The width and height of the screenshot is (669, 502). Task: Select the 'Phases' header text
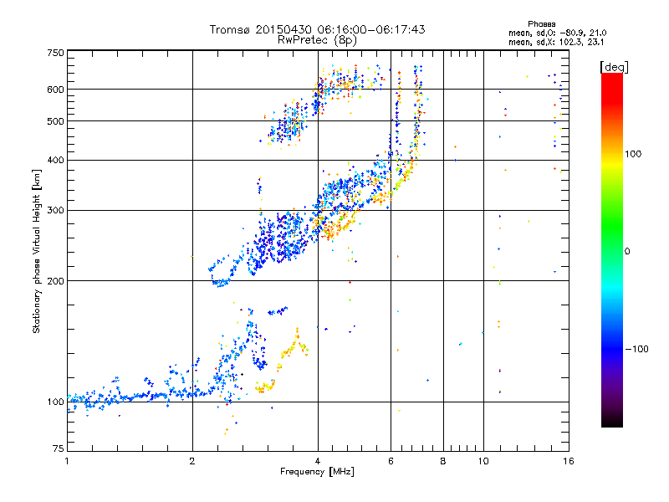[x=541, y=24]
